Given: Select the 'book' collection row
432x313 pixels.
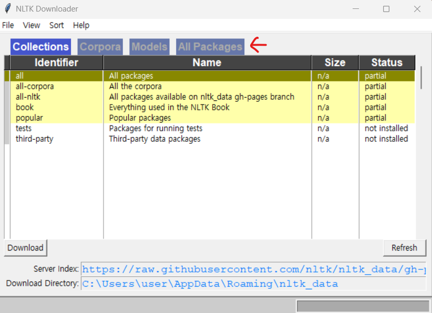Looking at the screenshot, I should (212, 107).
